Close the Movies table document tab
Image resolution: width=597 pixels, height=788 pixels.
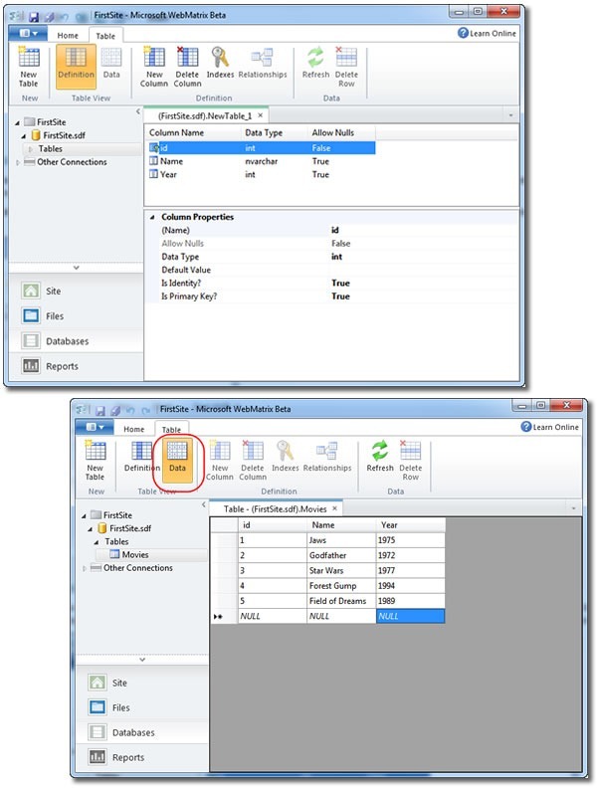[334, 508]
